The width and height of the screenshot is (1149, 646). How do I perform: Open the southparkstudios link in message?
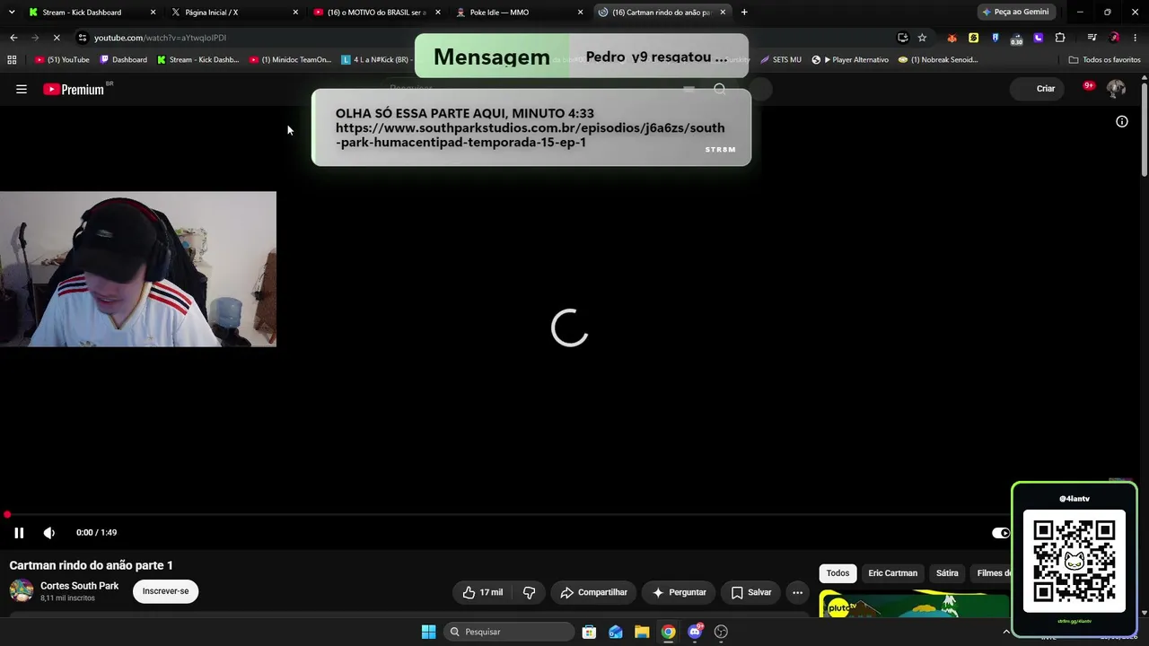tap(530, 135)
